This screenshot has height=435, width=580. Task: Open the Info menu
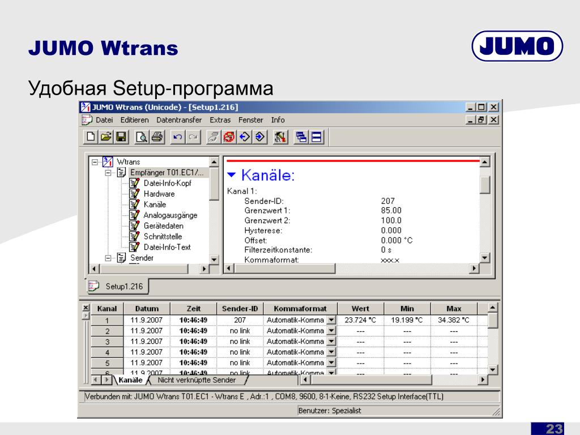pyautogui.click(x=278, y=120)
